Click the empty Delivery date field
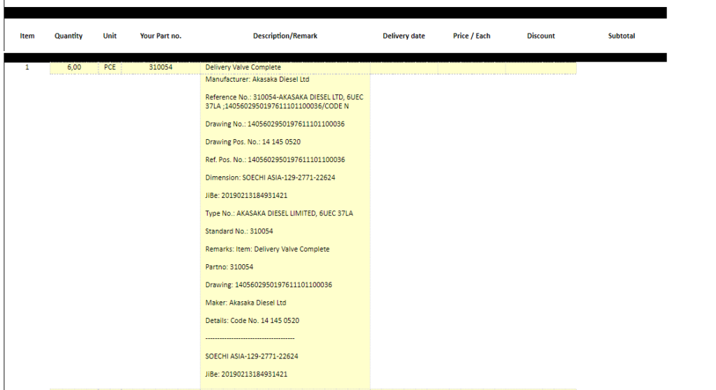This screenshot has width=716, height=390. click(403, 68)
